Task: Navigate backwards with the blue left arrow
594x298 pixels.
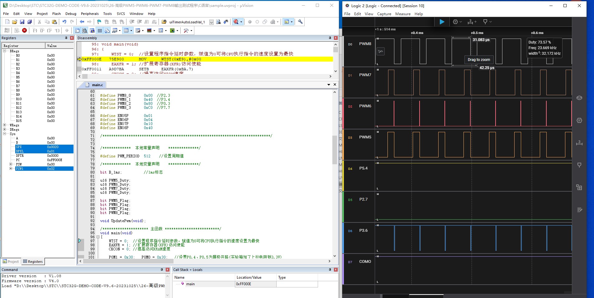Action: pos(82,22)
